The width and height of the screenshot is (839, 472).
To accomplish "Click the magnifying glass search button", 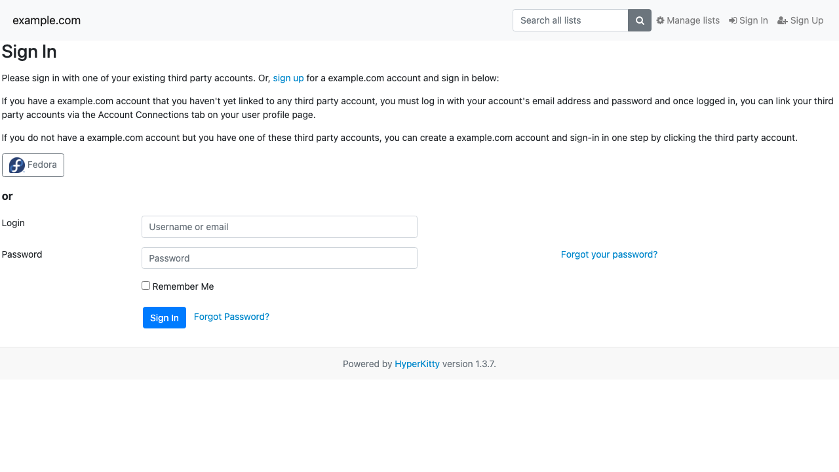I will coord(640,20).
